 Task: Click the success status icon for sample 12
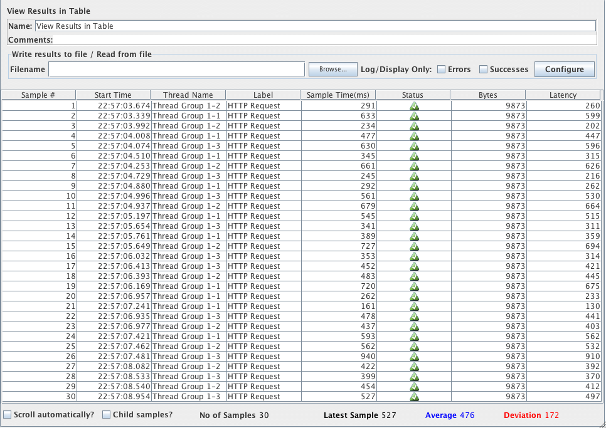tap(414, 216)
